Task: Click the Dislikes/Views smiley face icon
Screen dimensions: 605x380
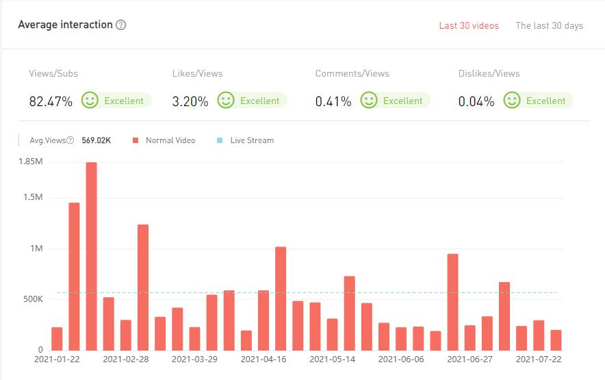Action: tap(512, 101)
